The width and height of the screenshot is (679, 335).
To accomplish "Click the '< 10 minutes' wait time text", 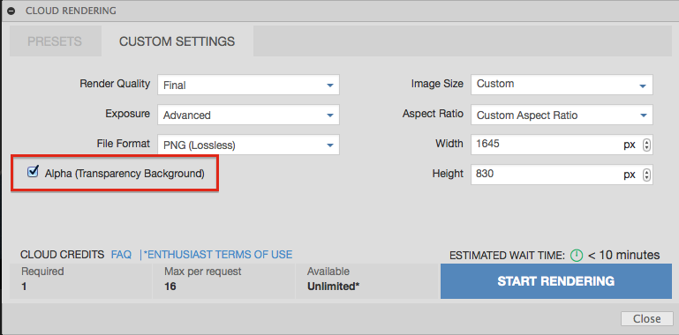I will tap(623, 256).
